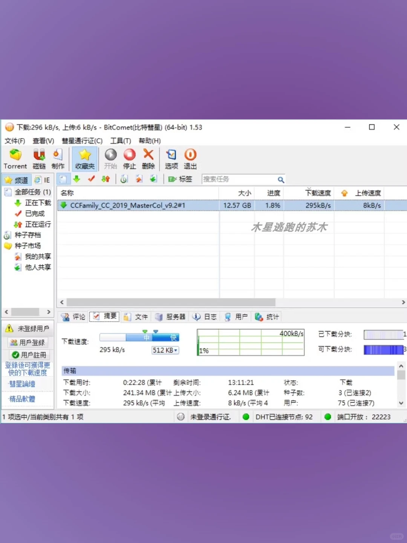The image size is (407, 543).
Task: Filter all tasks with the blank page icon
Action: pos(63,179)
